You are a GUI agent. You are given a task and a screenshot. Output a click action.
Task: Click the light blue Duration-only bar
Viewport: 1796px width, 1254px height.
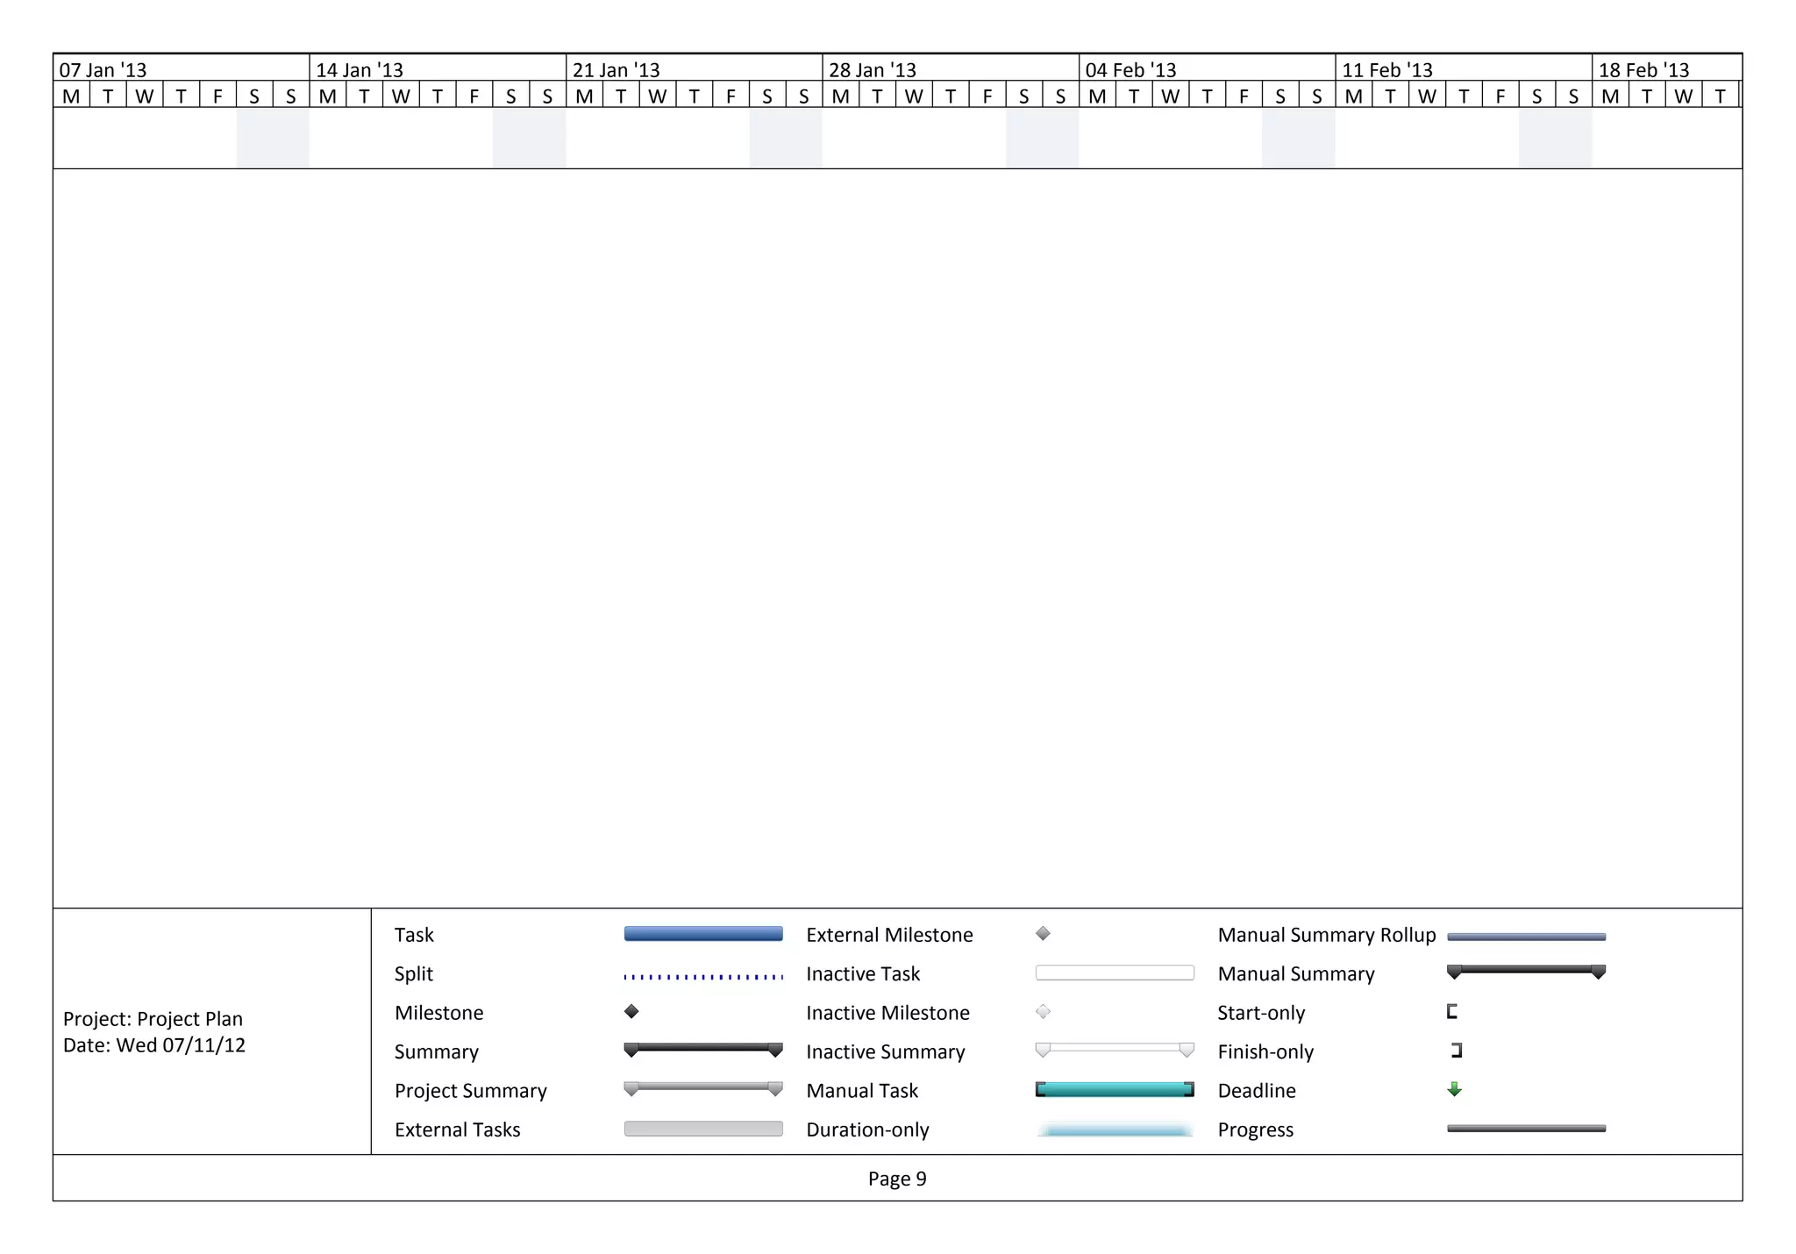click(1114, 1130)
